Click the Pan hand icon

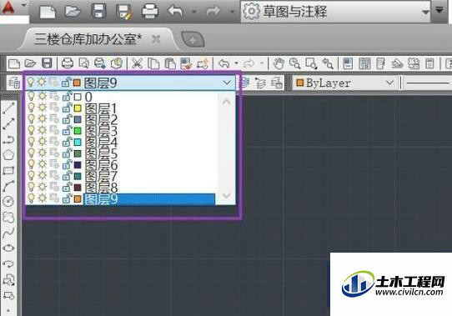(x=279, y=63)
